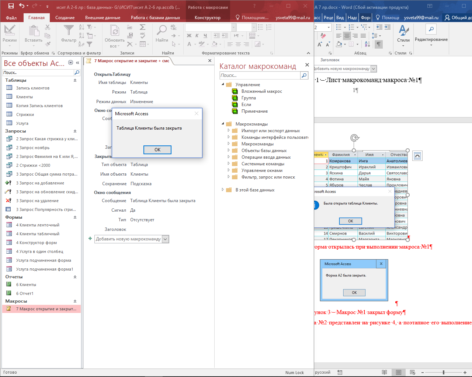The height and width of the screenshot is (377, 472).
Task: Switch to Создание tab
Action: [x=65, y=18]
